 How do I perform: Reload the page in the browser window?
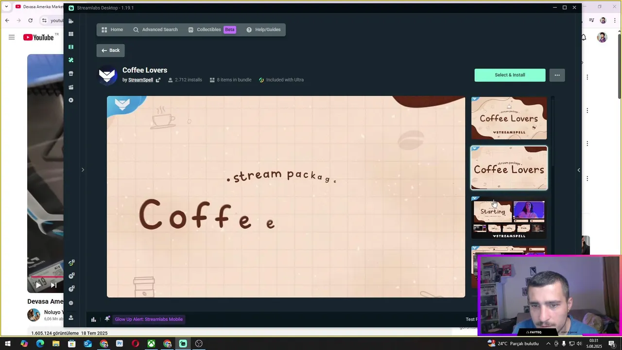(30, 20)
